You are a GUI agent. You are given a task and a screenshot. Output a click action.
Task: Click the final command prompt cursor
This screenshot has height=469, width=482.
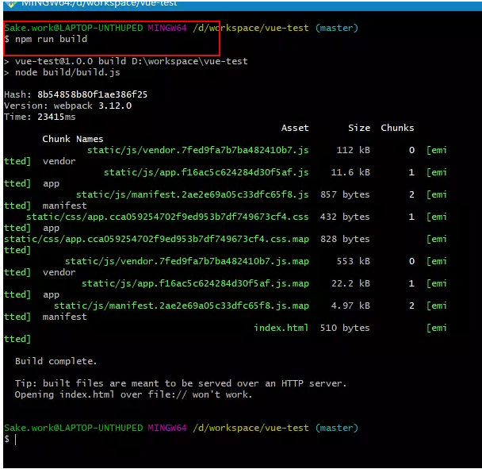pos(15,440)
